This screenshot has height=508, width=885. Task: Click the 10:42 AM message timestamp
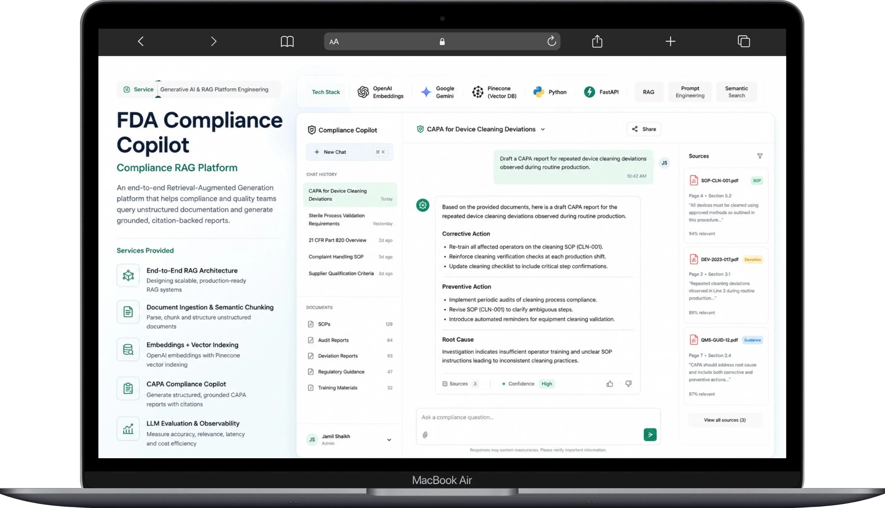click(x=636, y=176)
